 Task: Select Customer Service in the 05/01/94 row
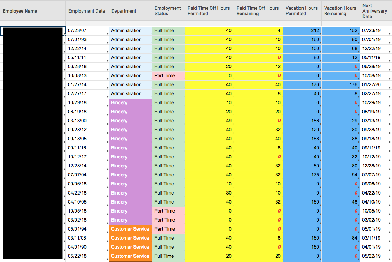click(x=130, y=229)
